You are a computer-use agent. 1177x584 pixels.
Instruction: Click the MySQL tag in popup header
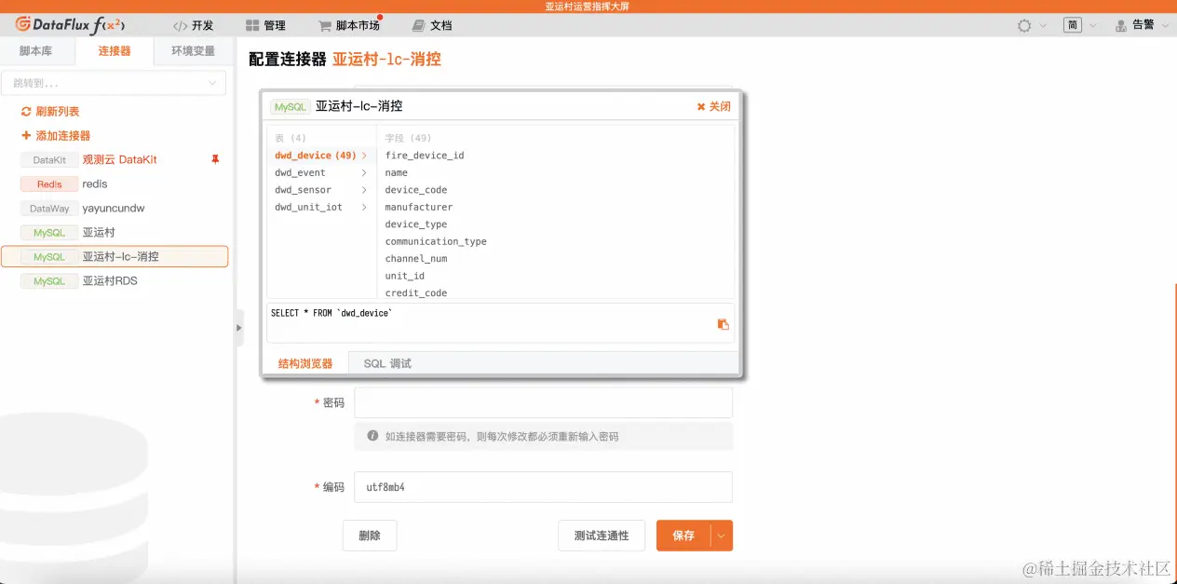point(290,107)
